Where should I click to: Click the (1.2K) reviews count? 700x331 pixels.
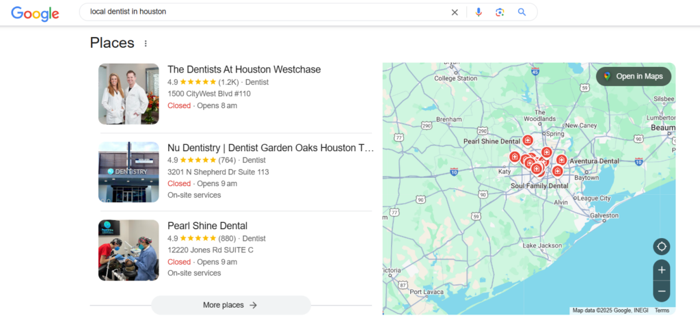pyautogui.click(x=228, y=82)
